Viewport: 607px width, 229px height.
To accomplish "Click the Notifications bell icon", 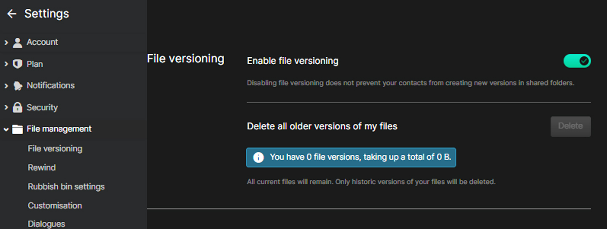I will click(17, 86).
